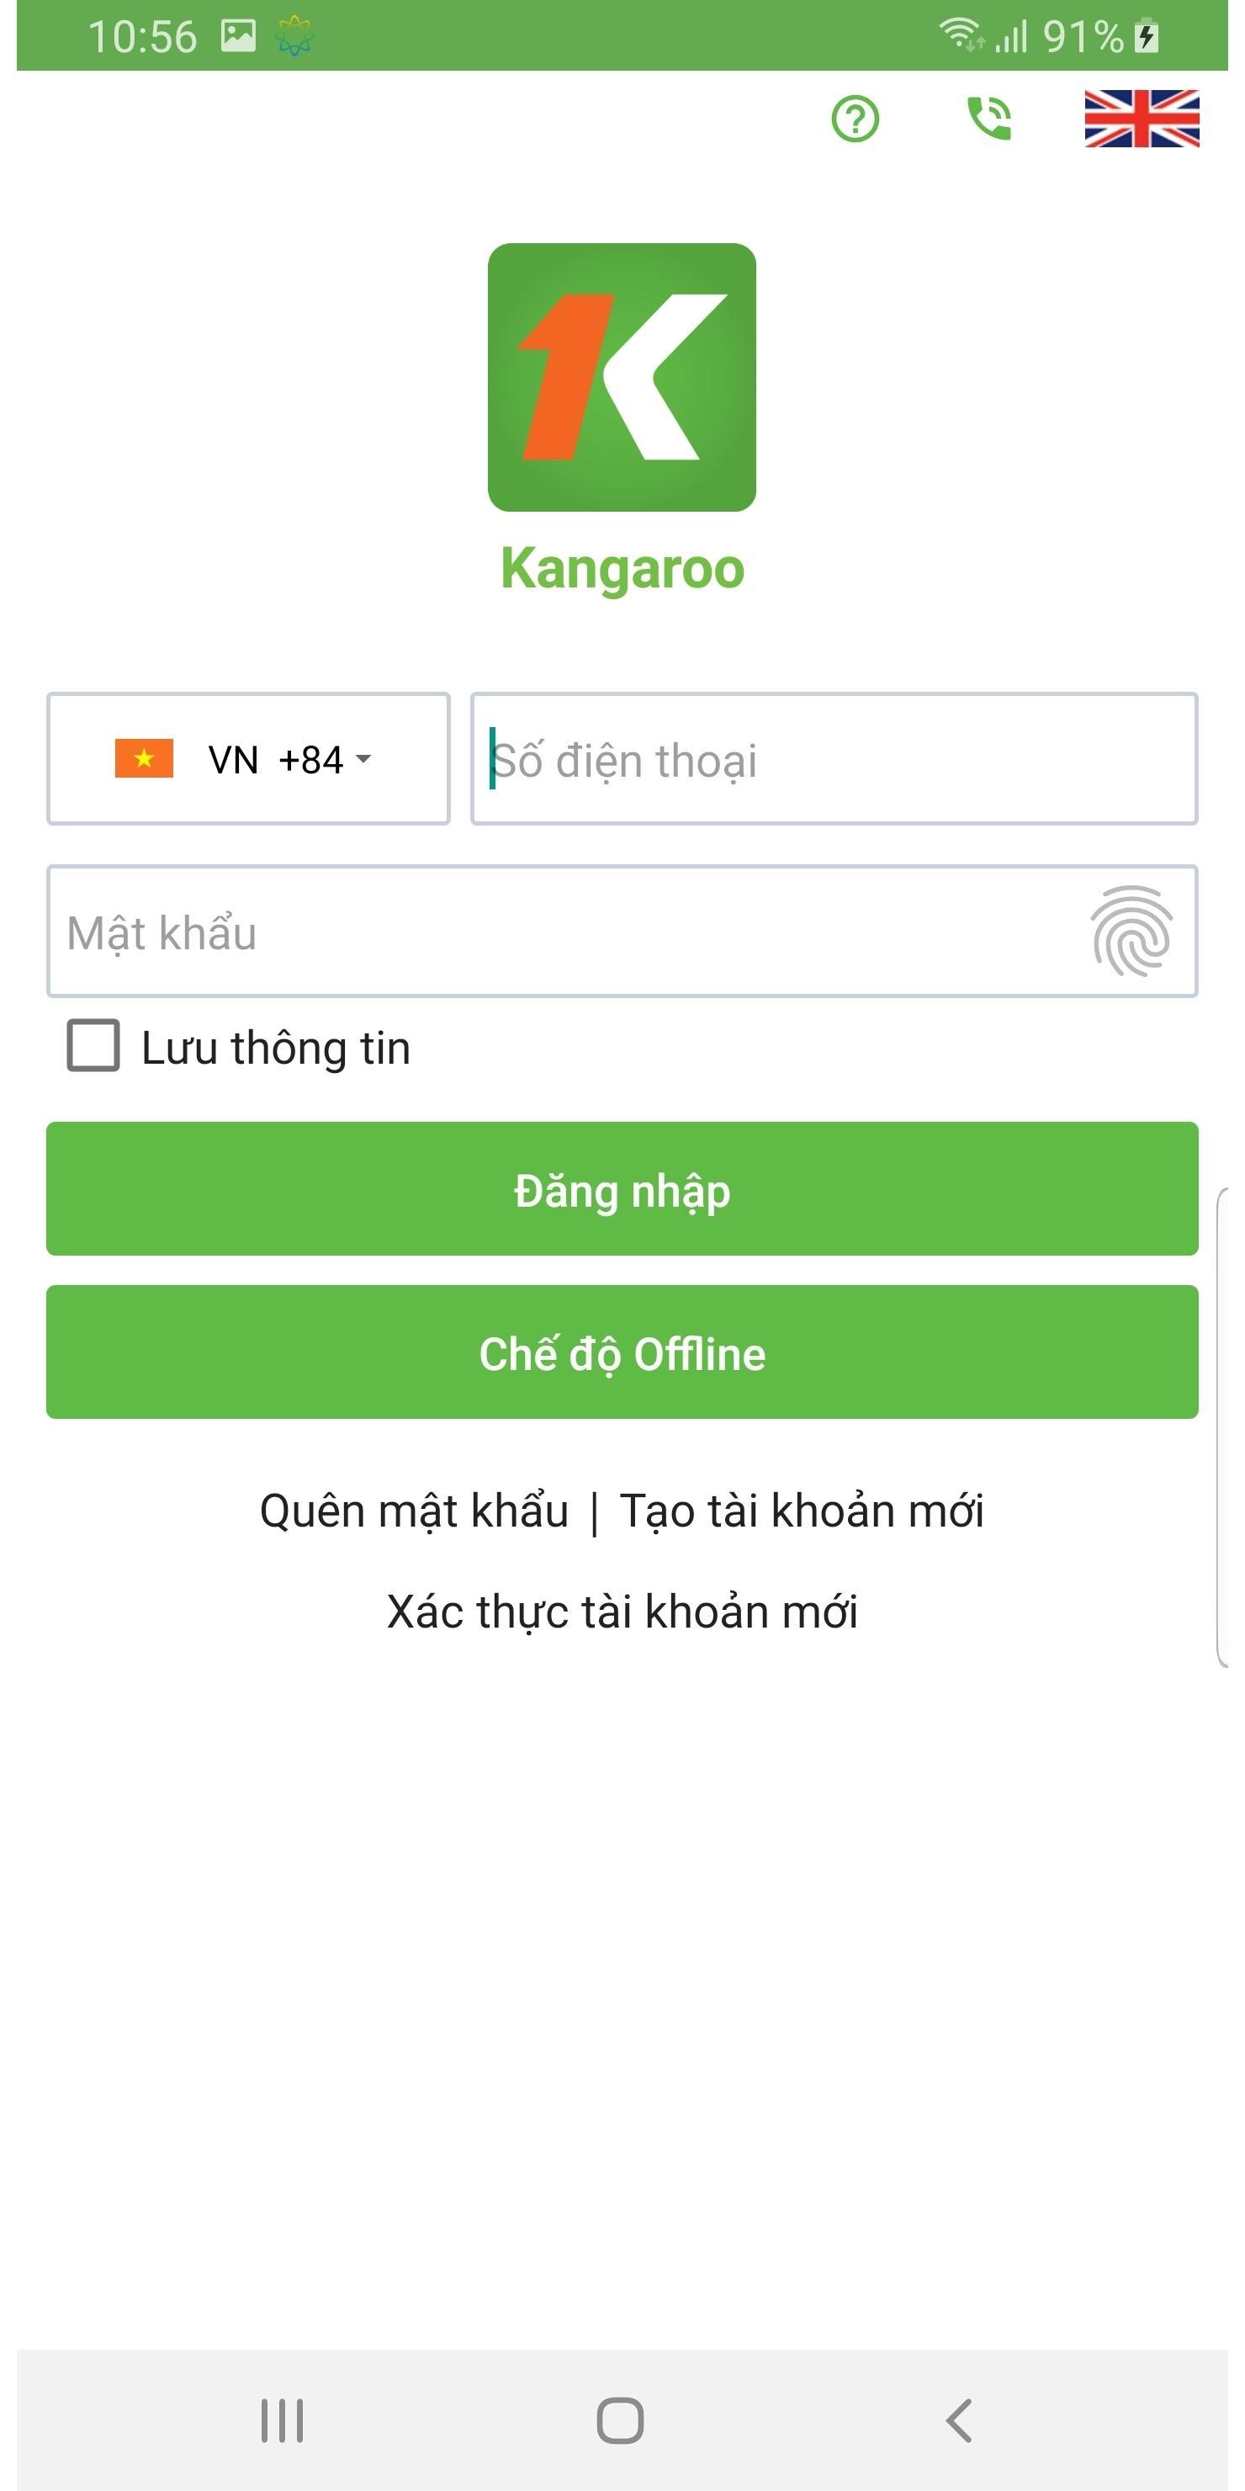Click the 'Đăng nhập' login button
1245x2491 pixels.
[622, 1189]
